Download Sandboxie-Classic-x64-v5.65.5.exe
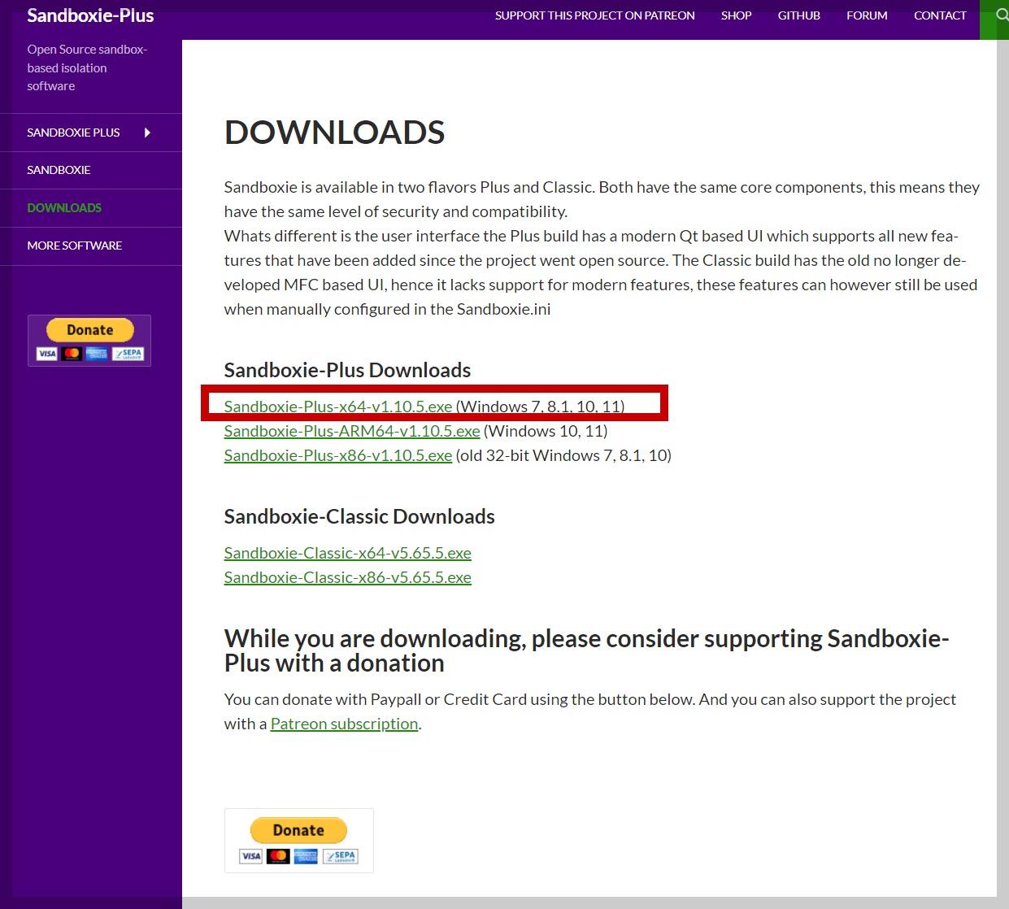Viewport: 1009px width, 909px height. pos(348,553)
